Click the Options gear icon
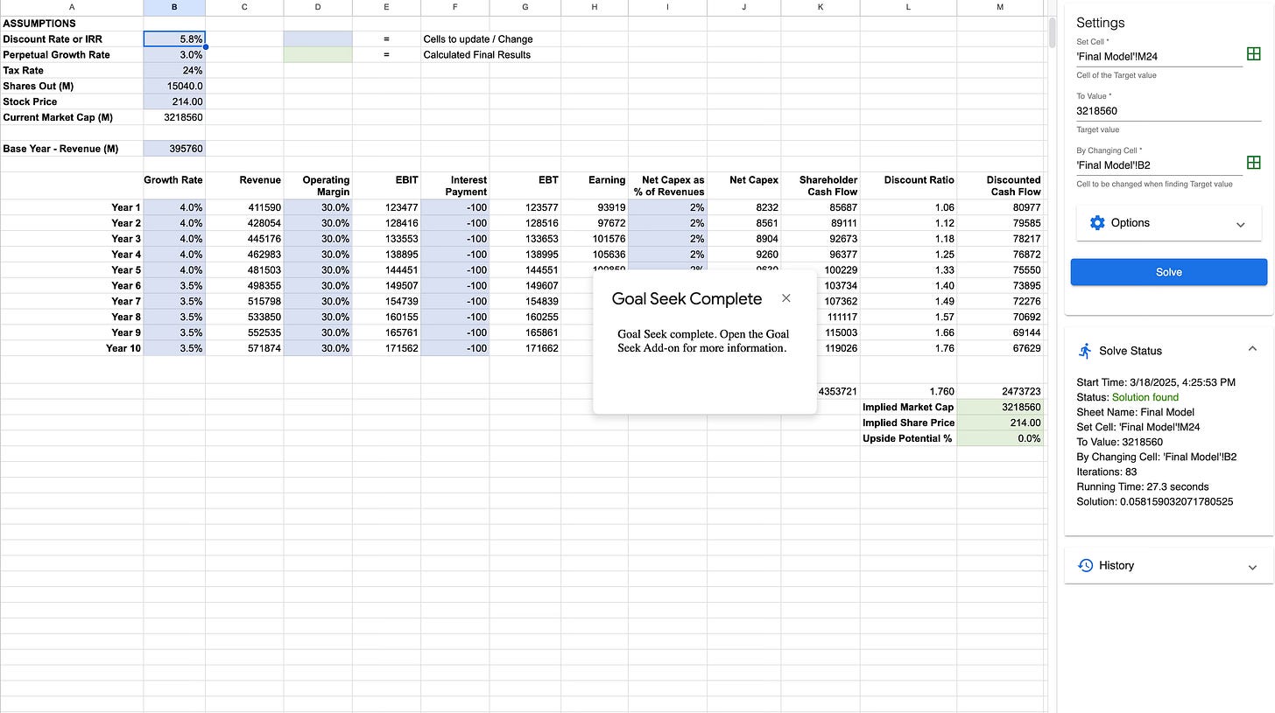This screenshot has height=713, width=1275. click(1097, 223)
